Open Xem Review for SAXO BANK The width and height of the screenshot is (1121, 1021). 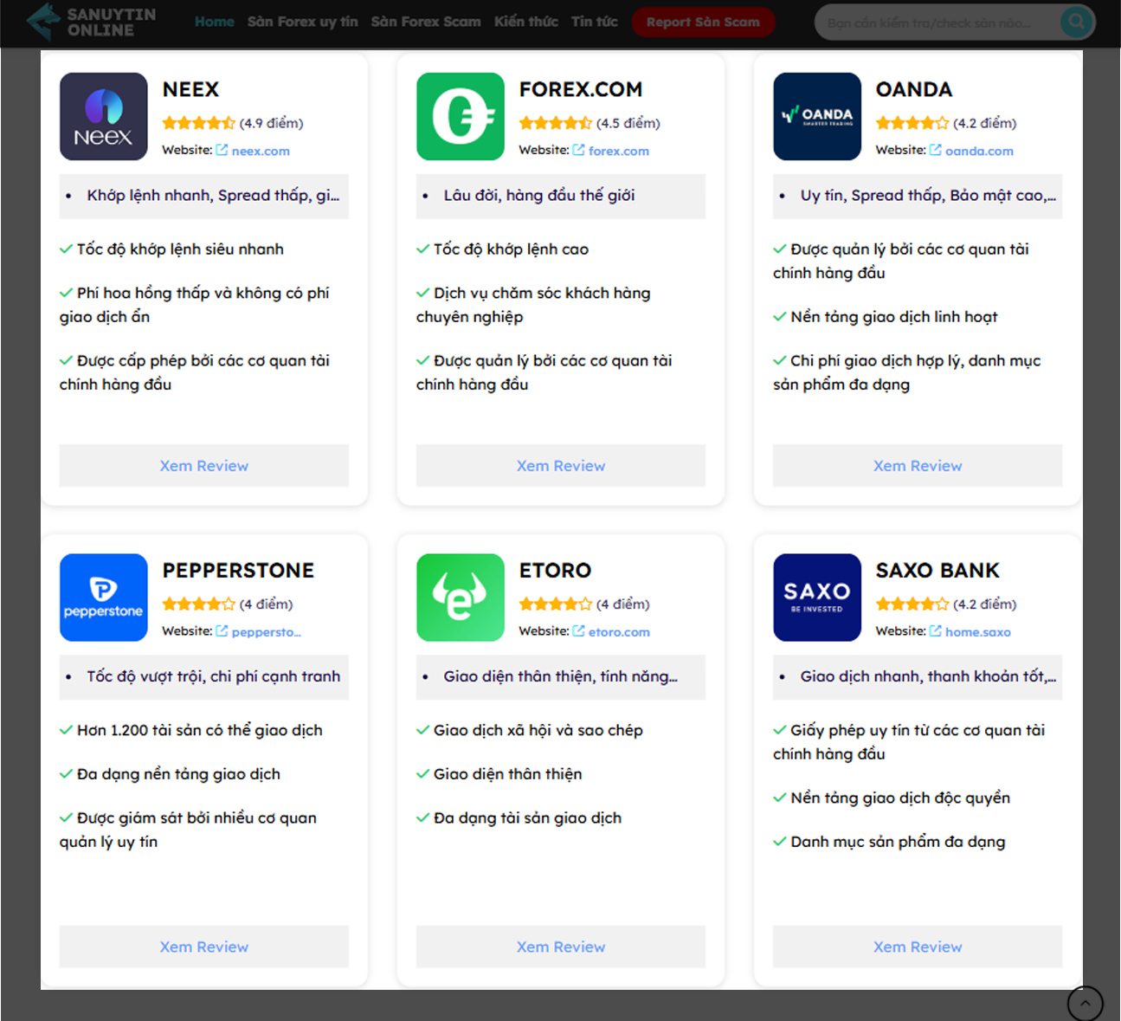(918, 947)
